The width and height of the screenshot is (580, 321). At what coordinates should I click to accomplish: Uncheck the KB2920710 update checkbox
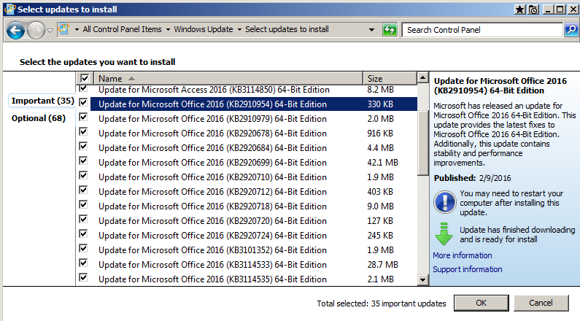click(83, 175)
